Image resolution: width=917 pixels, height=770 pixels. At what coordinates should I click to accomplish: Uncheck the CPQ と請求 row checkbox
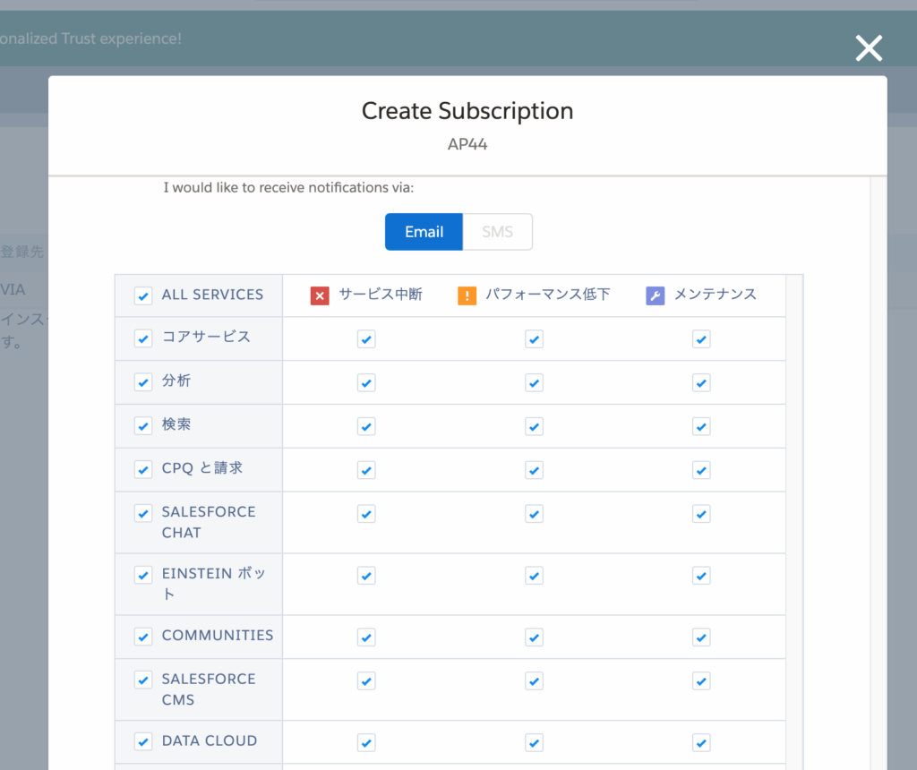pyautogui.click(x=143, y=469)
